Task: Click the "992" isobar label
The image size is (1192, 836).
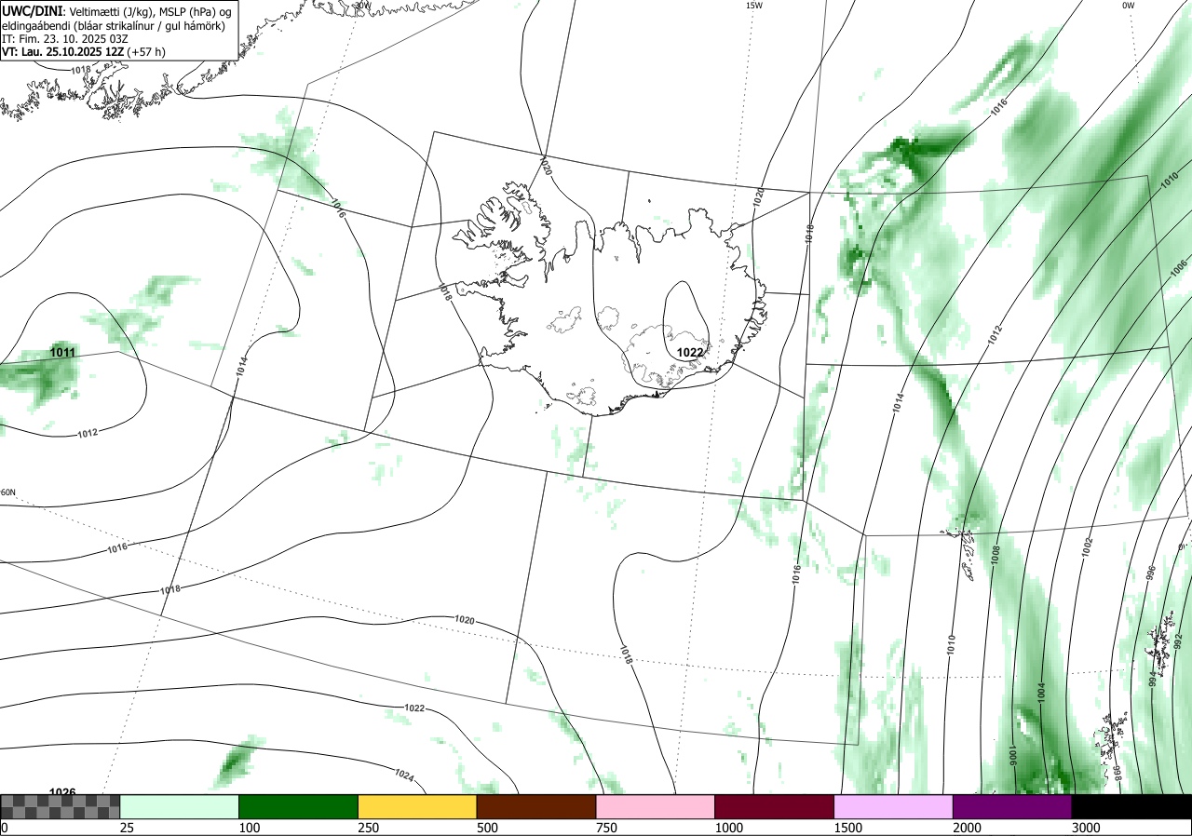Action: click(1178, 642)
